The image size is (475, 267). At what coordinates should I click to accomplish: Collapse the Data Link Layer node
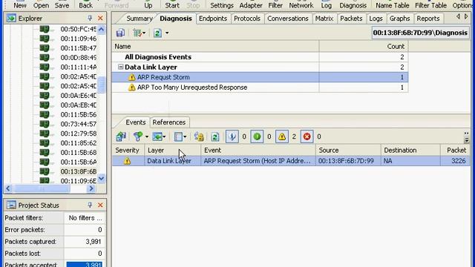click(x=120, y=67)
